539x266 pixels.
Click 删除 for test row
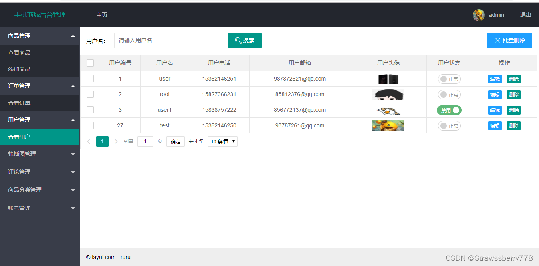514,126
